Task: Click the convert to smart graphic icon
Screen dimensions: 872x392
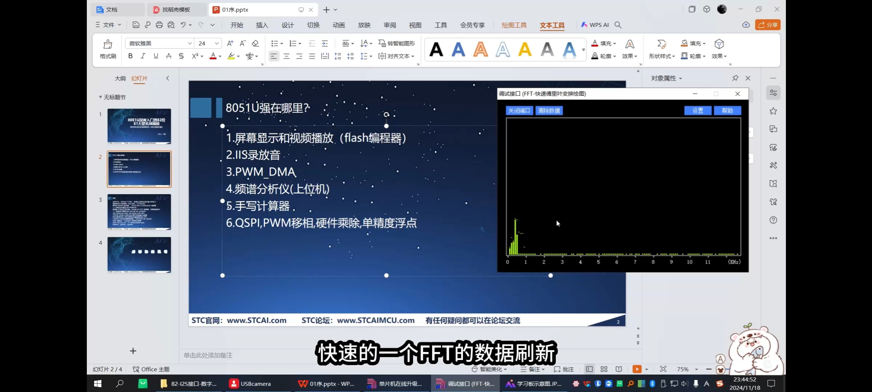Action: (x=382, y=43)
